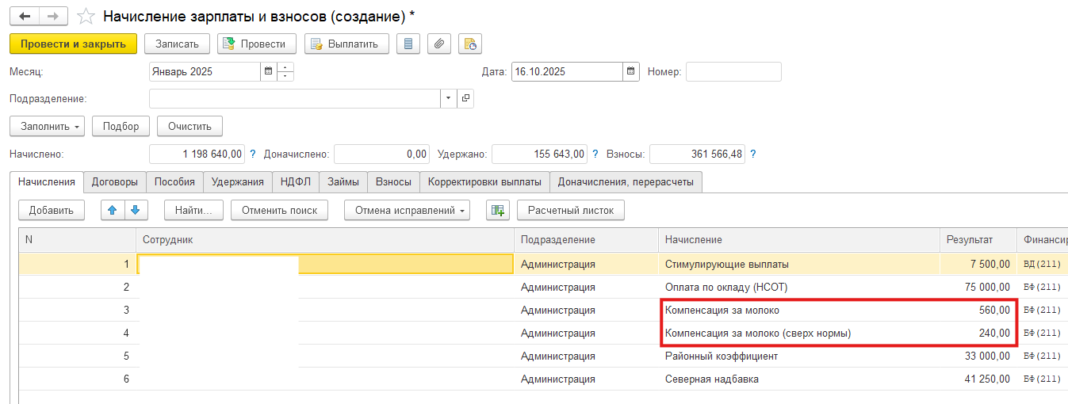Screen dimensions: 1068x404
Task: Go to the НДФЛ tab
Action: (296, 181)
